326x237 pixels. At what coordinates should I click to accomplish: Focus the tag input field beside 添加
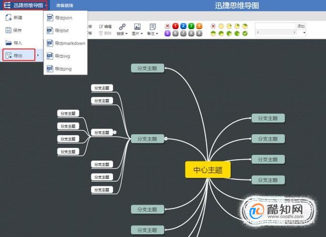(275, 26)
